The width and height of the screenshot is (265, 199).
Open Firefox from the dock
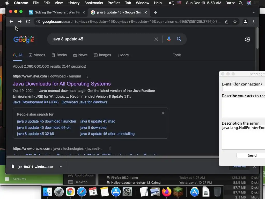(x=167, y=192)
